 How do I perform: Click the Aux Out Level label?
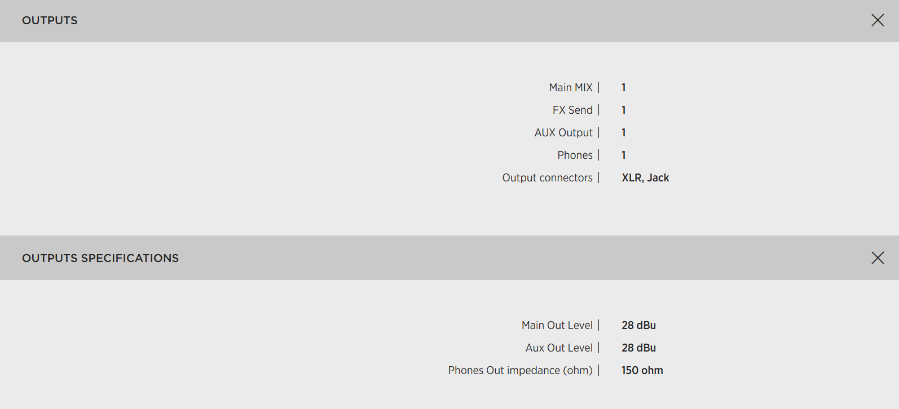(559, 348)
